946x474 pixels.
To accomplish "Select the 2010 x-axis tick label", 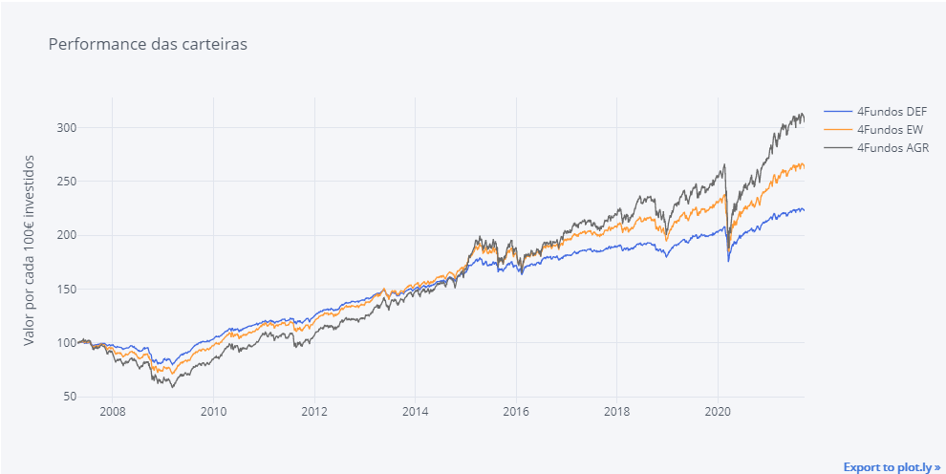I will coord(213,413).
